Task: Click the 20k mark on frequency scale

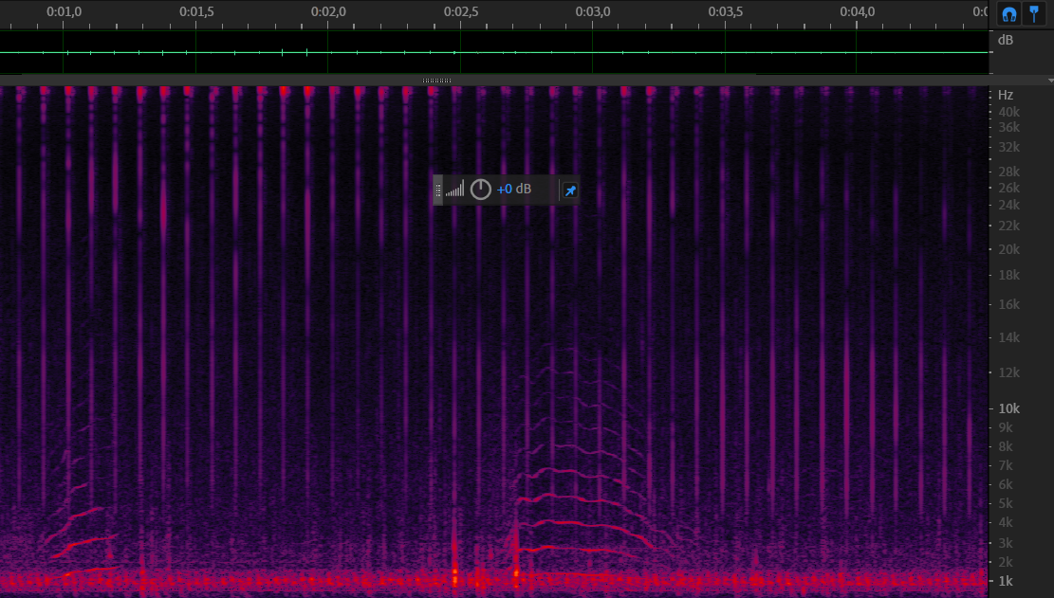Action: click(x=1008, y=249)
